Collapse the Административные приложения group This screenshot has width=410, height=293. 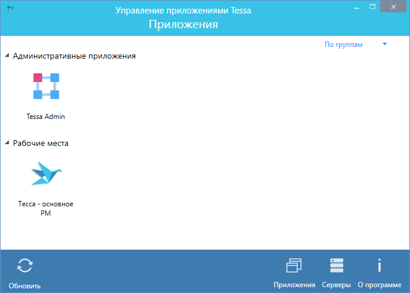[x=7, y=56]
